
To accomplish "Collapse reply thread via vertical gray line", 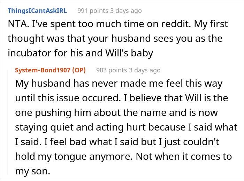I will pos(8,122).
